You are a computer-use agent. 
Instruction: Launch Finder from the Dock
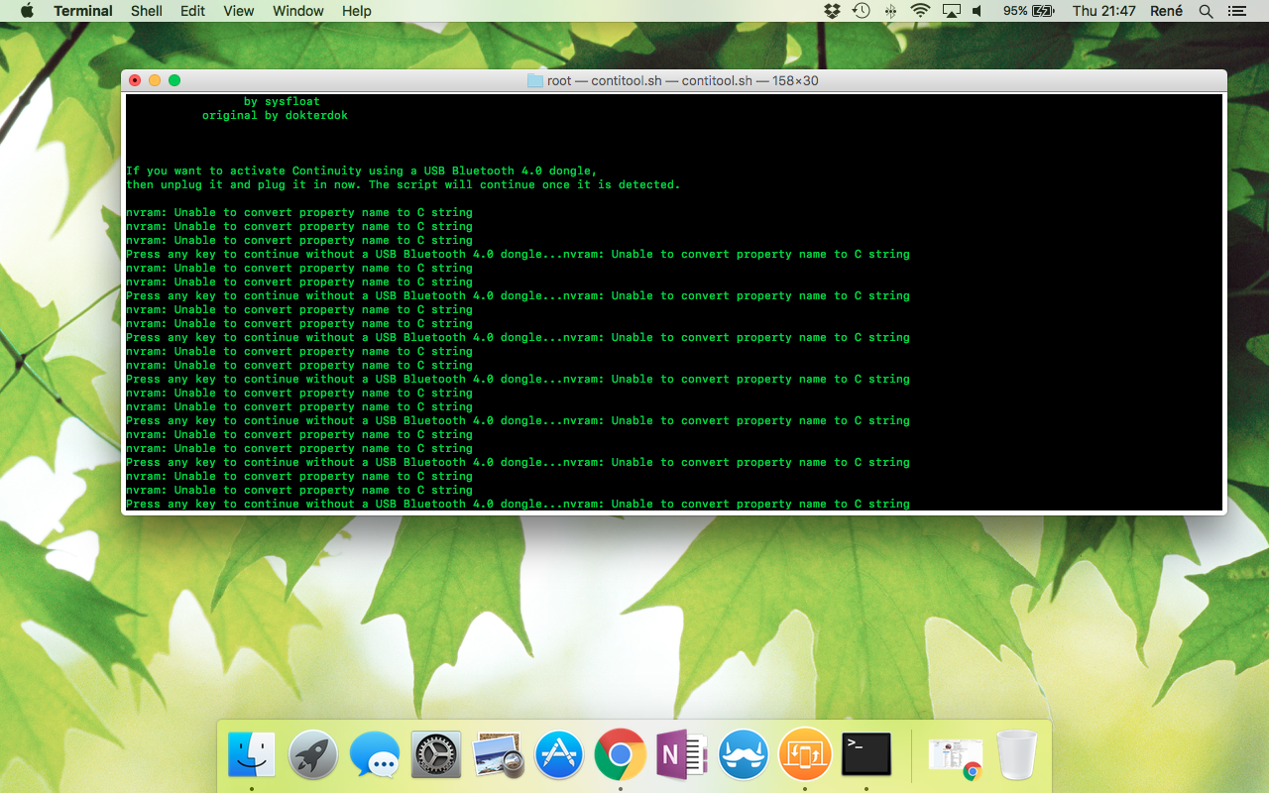(252, 755)
